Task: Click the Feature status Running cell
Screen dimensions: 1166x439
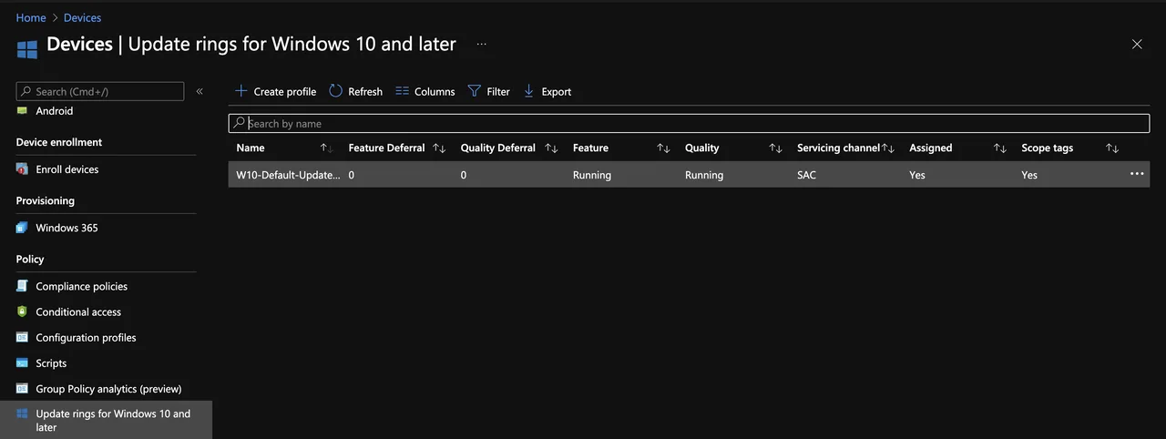Action: (592, 175)
